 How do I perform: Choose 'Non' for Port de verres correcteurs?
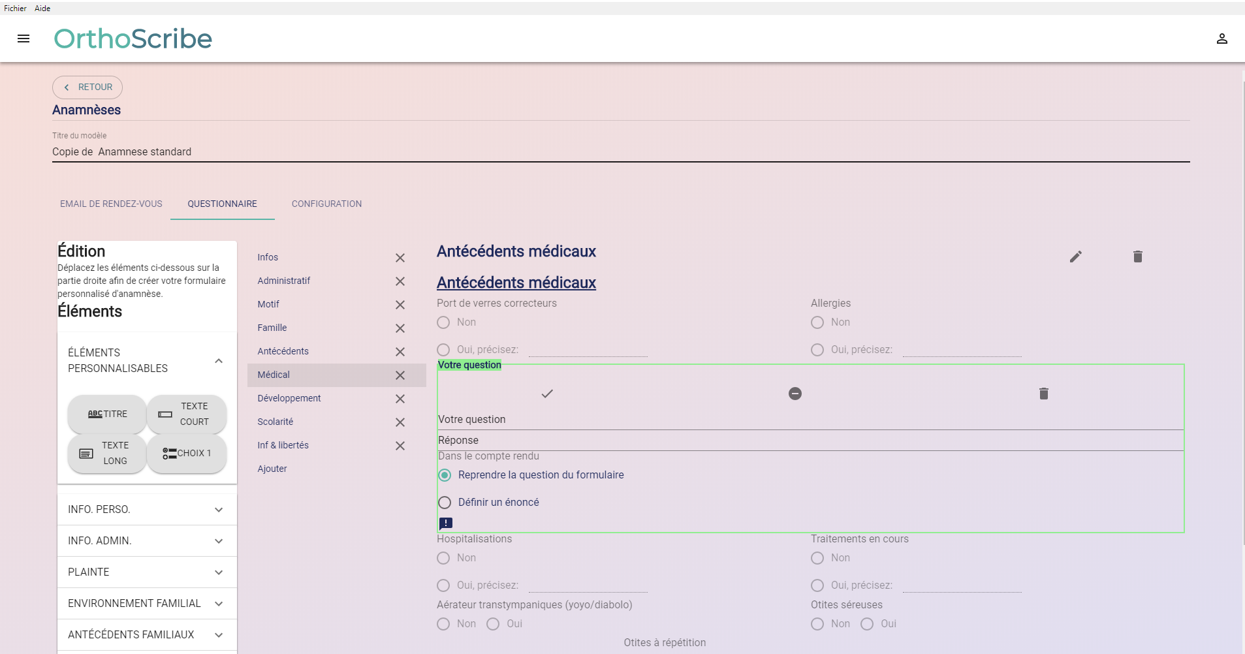(x=443, y=322)
